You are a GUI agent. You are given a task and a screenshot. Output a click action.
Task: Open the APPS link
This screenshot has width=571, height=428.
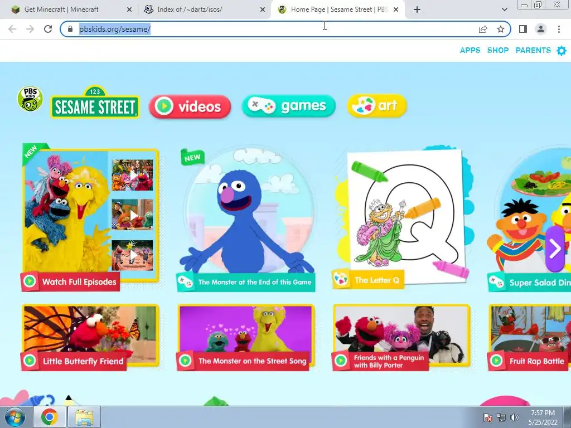click(x=470, y=50)
